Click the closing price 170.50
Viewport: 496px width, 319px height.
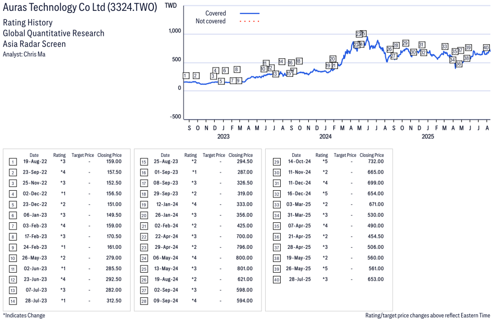coord(114,236)
